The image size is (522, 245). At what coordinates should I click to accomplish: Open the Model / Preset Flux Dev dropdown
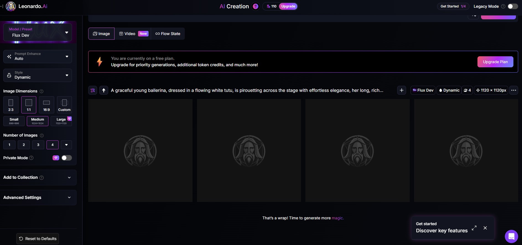coord(38,32)
